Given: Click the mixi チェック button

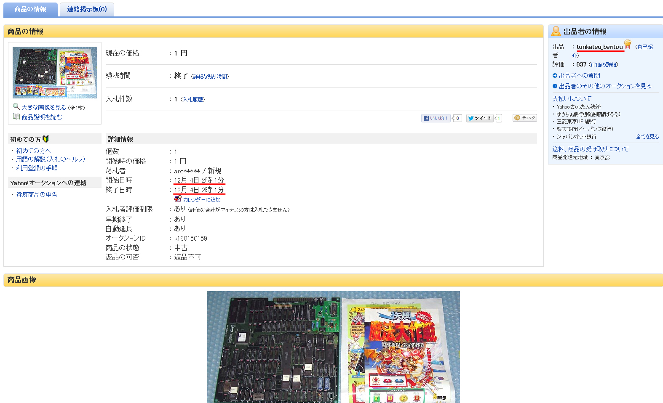Looking at the screenshot, I should [524, 118].
